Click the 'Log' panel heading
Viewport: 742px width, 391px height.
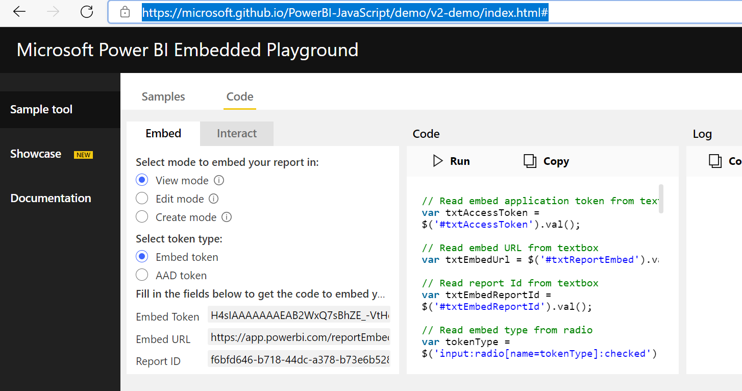(702, 134)
